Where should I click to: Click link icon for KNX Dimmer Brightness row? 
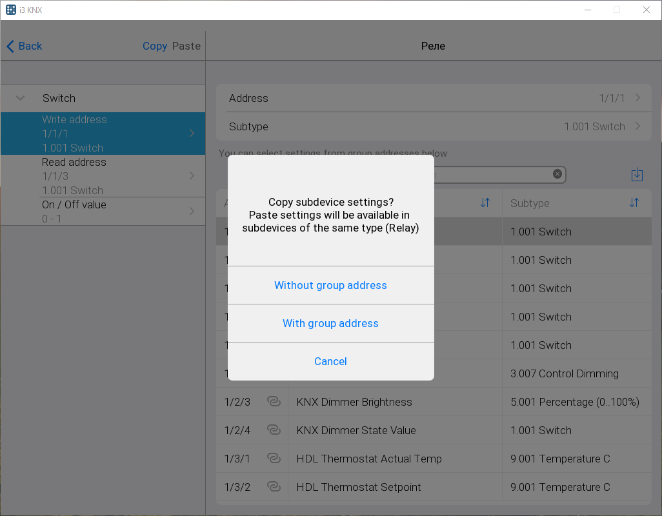tap(274, 402)
